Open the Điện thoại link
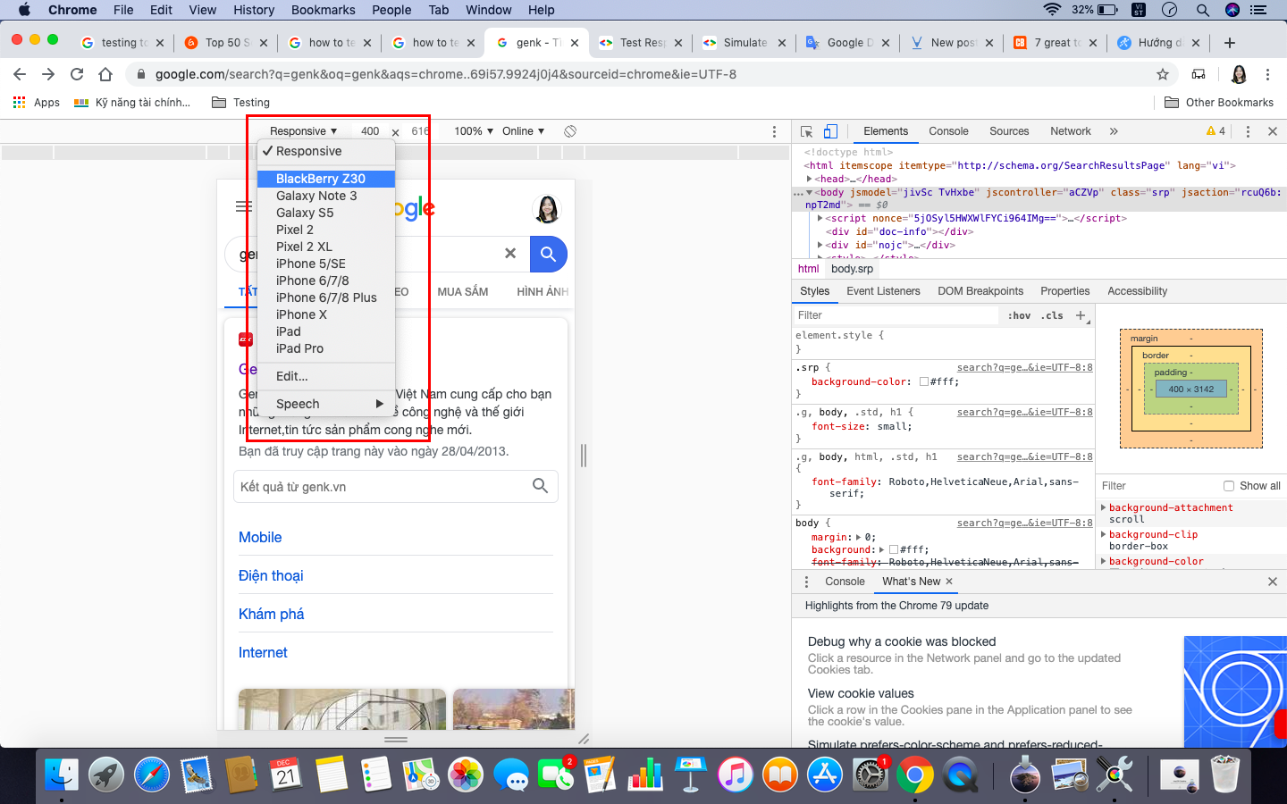The image size is (1287, 804). pos(271,575)
